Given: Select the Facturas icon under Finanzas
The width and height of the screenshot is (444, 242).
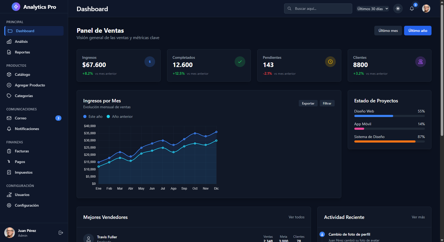Looking at the screenshot, I should point(9,151).
